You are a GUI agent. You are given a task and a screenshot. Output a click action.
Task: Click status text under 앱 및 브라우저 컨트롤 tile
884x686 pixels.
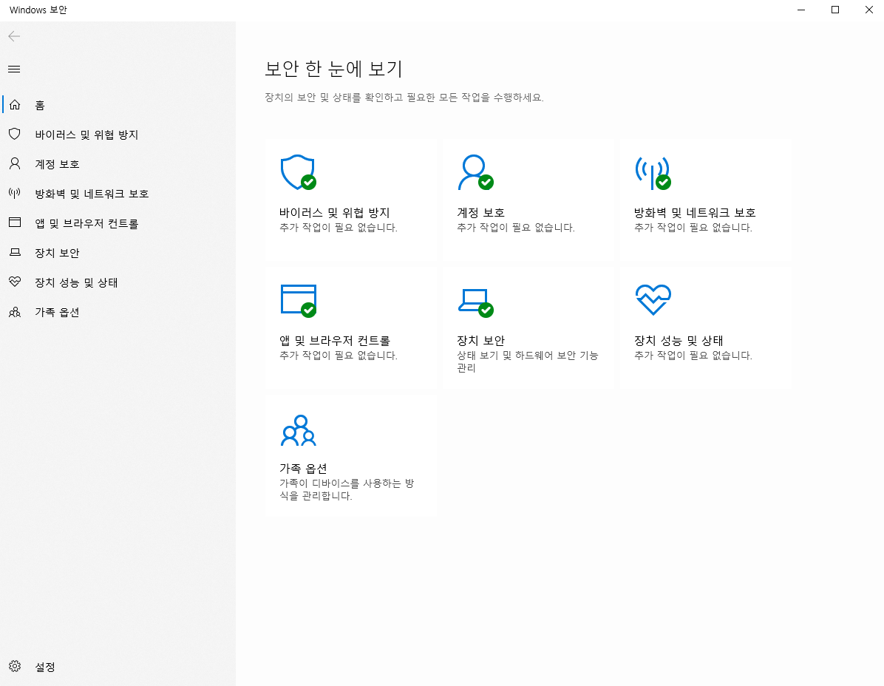pyautogui.click(x=339, y=356)
